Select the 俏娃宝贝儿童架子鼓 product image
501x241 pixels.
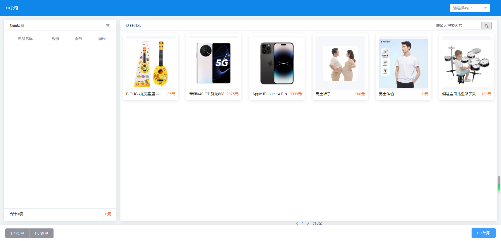pyautogui.click(x=467, y=63)
